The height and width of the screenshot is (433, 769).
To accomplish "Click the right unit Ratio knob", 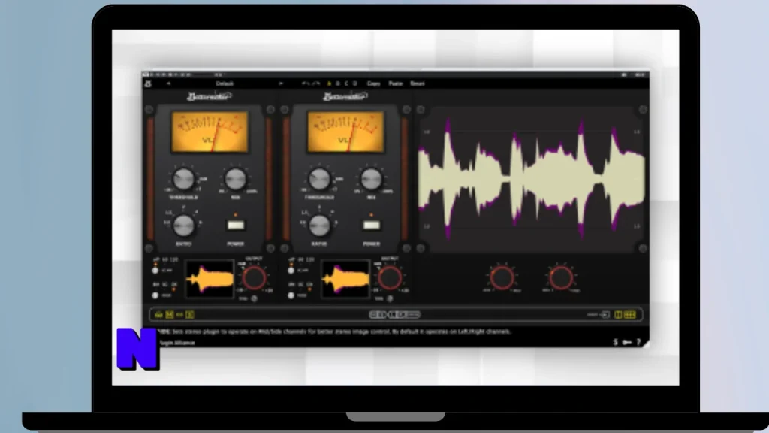I will (320, 226).
